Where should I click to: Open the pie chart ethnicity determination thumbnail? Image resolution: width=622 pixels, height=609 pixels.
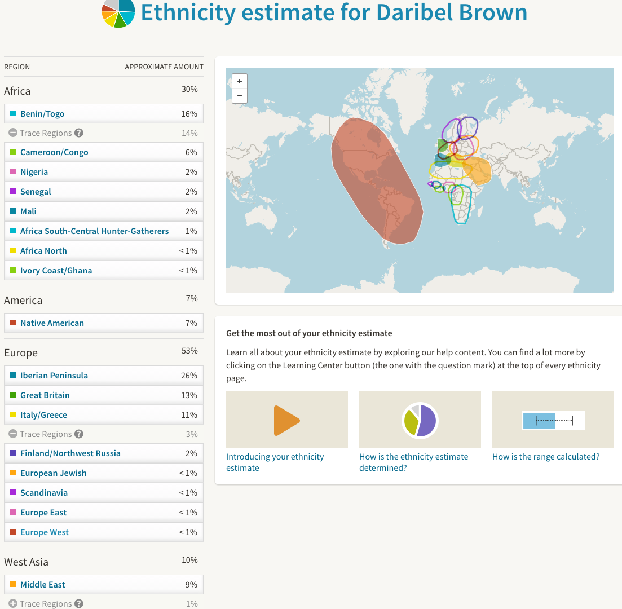pos(420,420)
